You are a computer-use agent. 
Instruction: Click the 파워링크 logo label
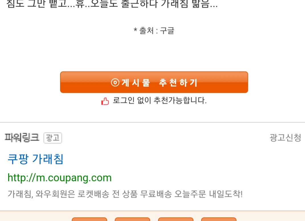coord(22,138)
